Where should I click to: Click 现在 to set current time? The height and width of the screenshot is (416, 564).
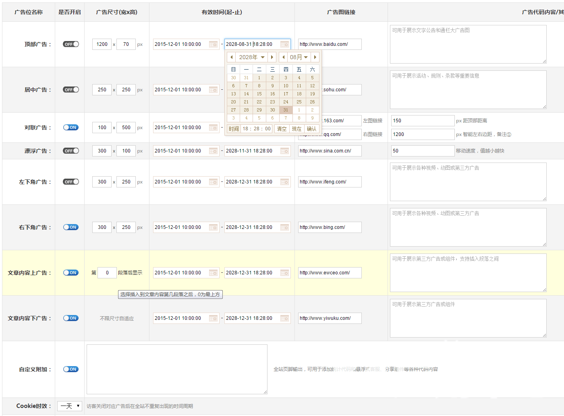click(x=297, y=129)
